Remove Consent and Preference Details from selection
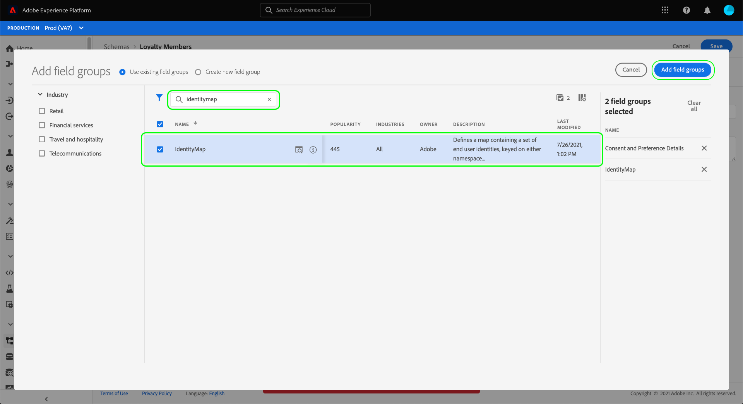 point(704,148)
